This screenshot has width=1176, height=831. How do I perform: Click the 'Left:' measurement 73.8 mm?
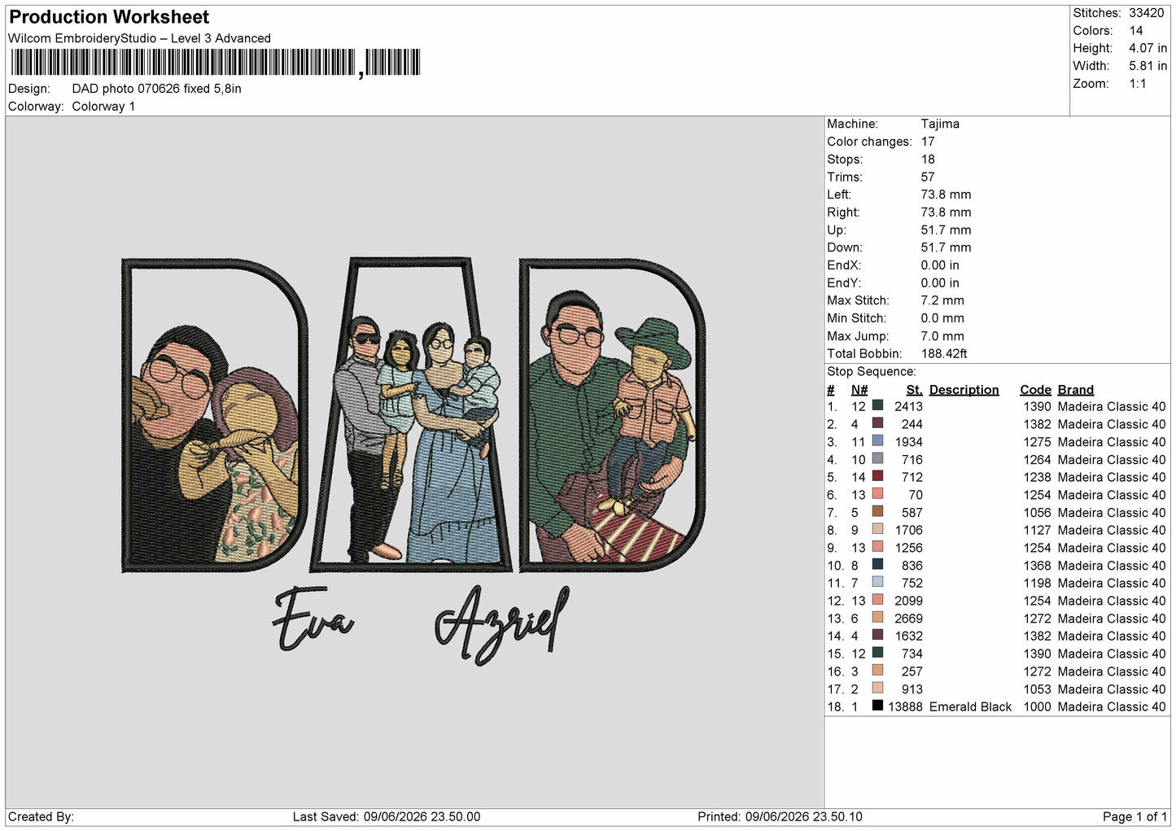(946, 195)
